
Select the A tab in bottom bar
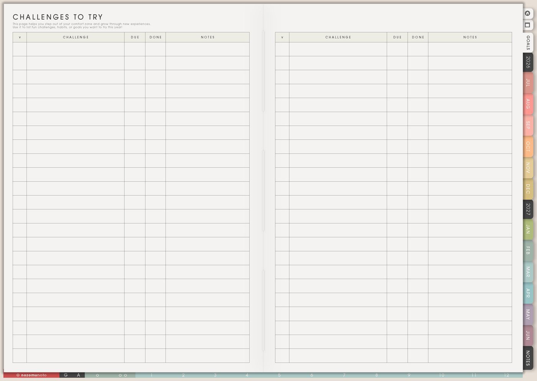(79, 375)
